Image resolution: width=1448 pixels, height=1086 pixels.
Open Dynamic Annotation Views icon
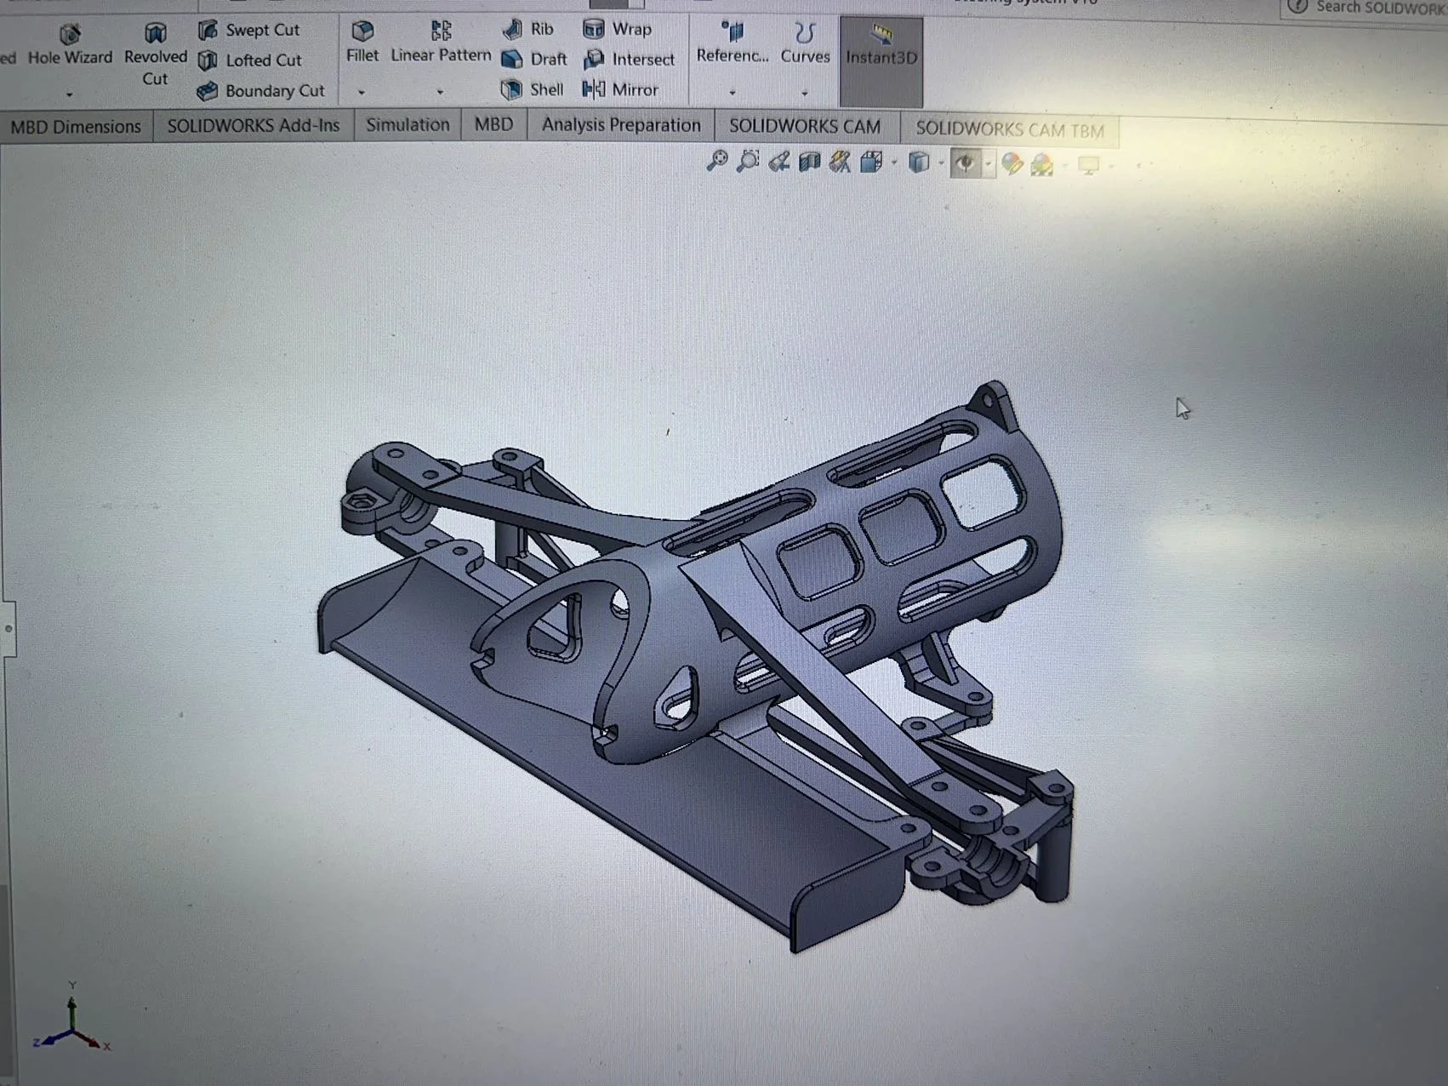click(x=841, y=162)
